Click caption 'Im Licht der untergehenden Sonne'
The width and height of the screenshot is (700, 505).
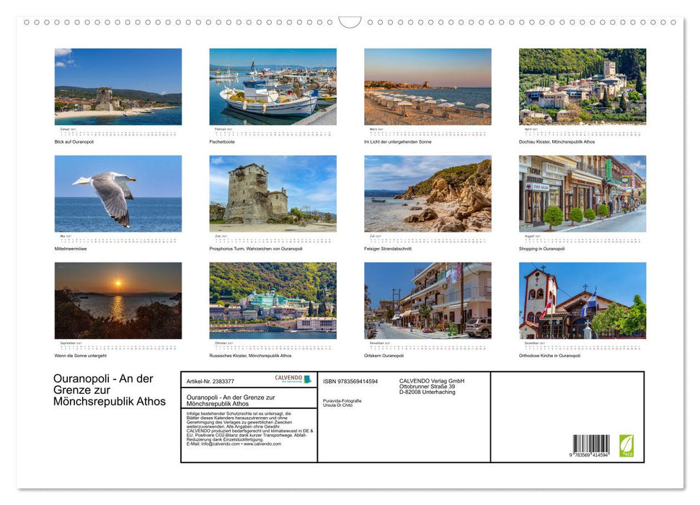pos(398,141)
